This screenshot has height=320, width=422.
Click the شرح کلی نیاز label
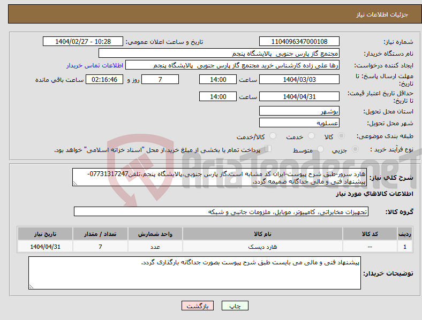(391, 178)
